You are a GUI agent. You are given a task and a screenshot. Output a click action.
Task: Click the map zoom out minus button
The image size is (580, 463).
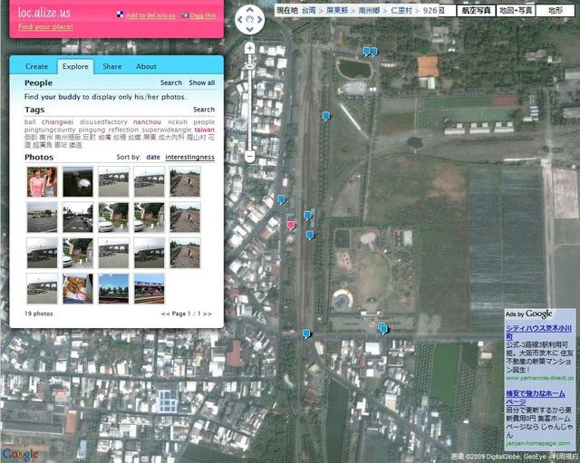click(x=250, y=157)
